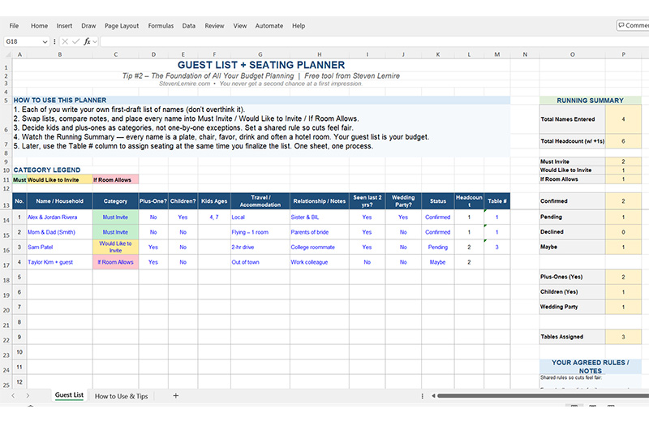Open the Review tab
The height and width of the screenshot is (422, 649).
[214, 26]
